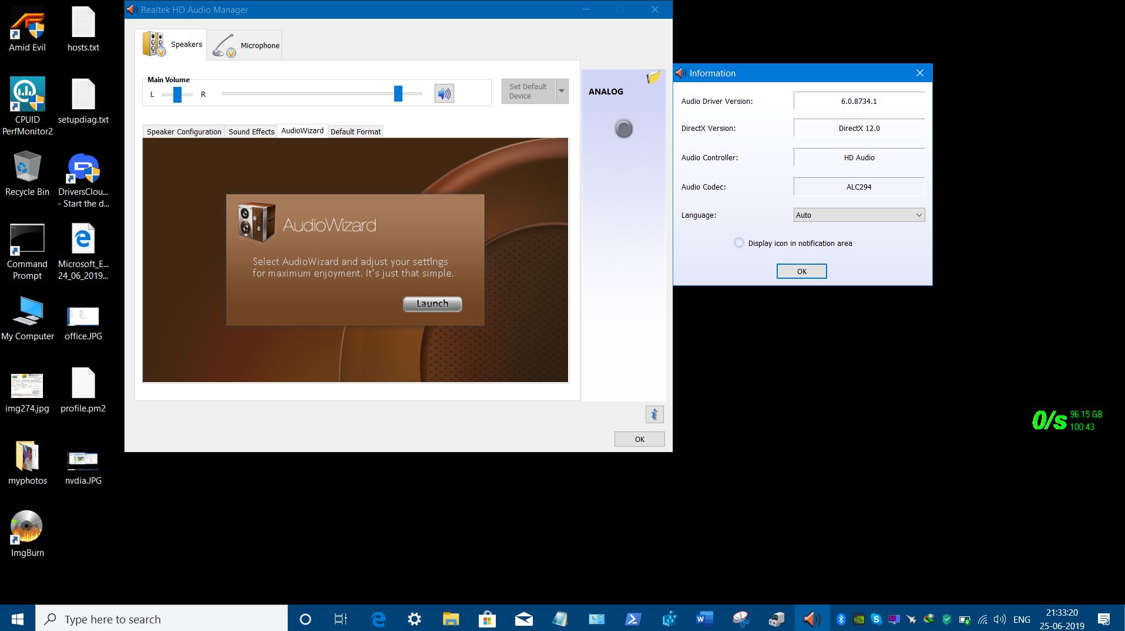
Task: Open NVIDIA tray icon
Action: (x=858, y=619)
